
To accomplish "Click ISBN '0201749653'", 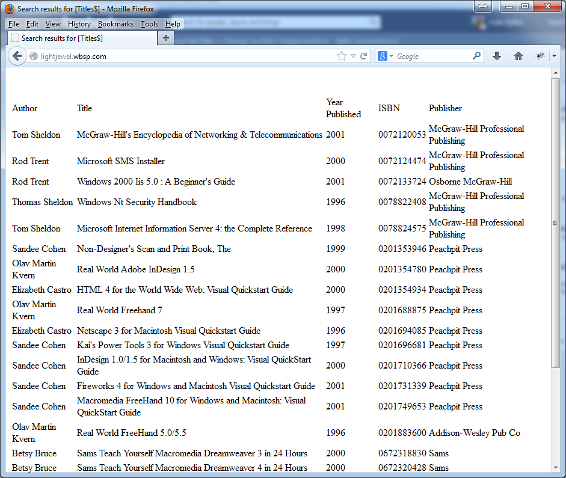I will pyautogui.click(x=402, y=406).
